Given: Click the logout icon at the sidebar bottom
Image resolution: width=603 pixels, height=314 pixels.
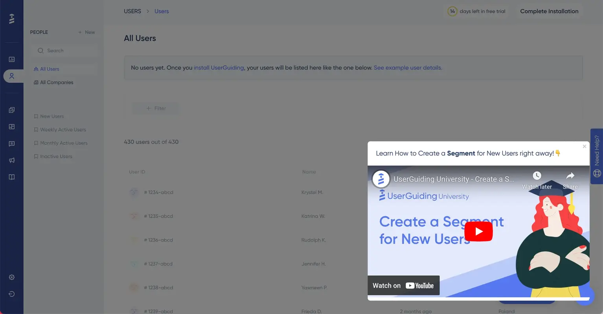Looking at the screenshot, I should [12, 294].
